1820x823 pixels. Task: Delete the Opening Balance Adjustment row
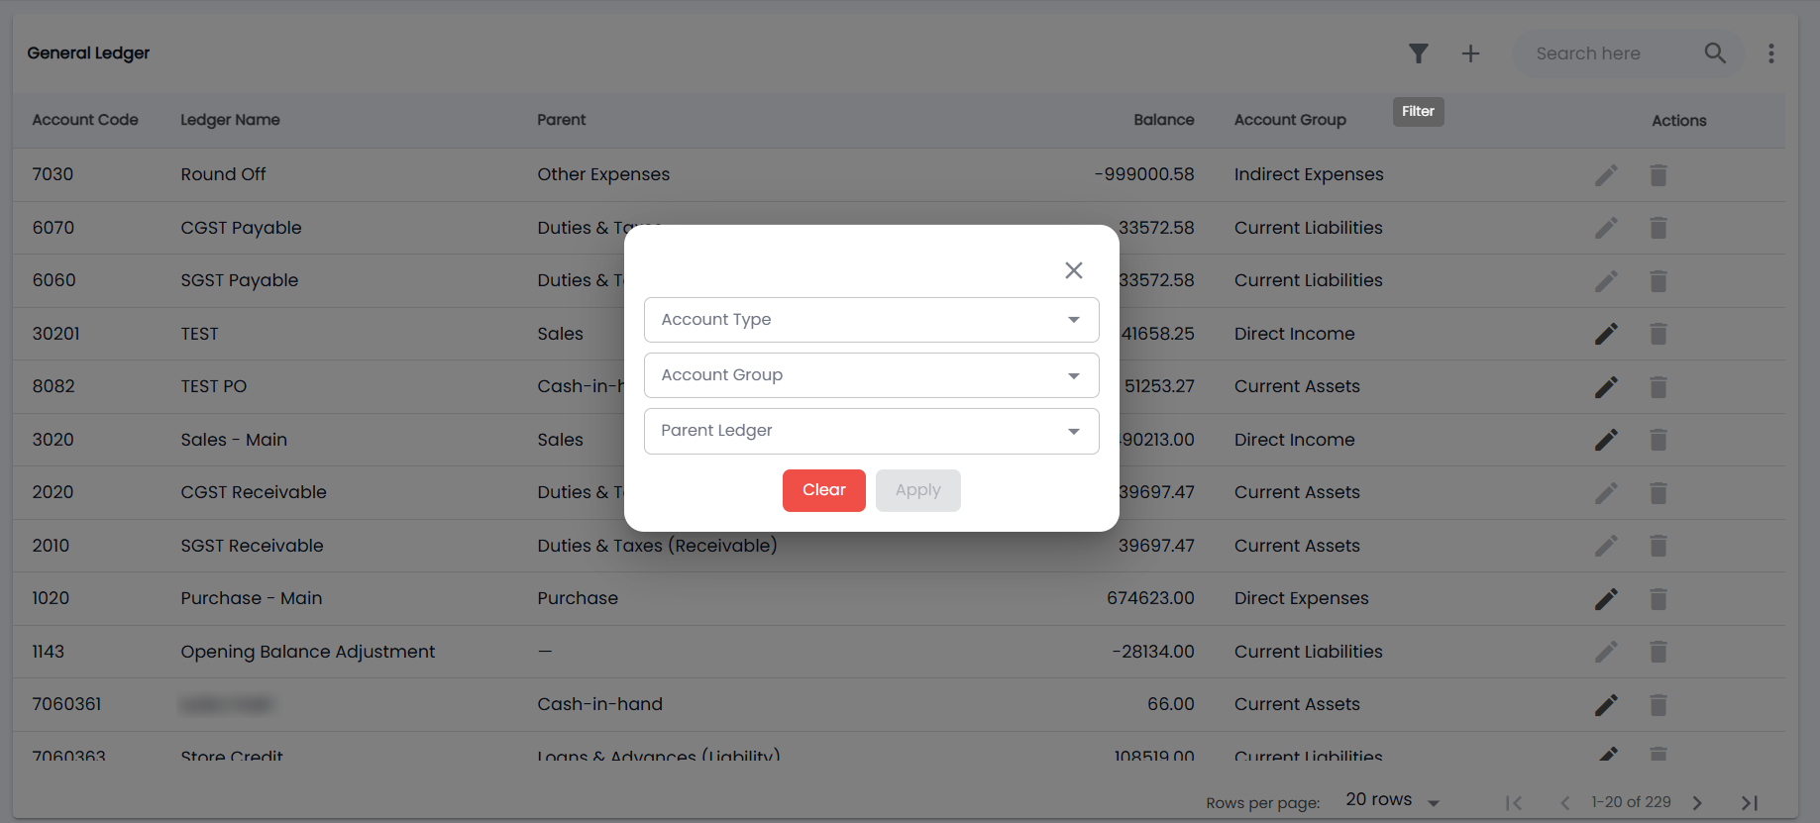point(1659,652)
